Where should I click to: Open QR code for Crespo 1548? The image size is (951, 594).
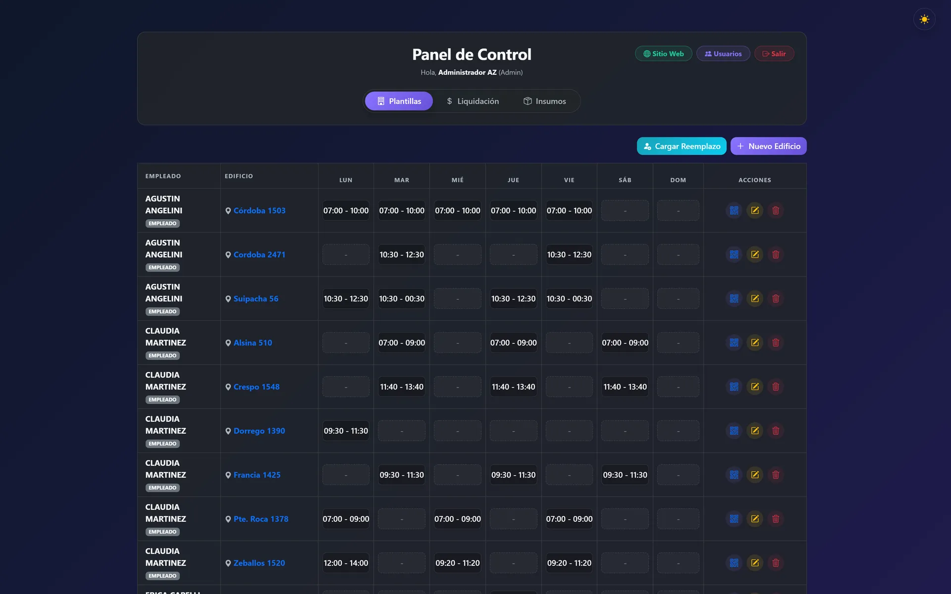click(x=734, y=387)
